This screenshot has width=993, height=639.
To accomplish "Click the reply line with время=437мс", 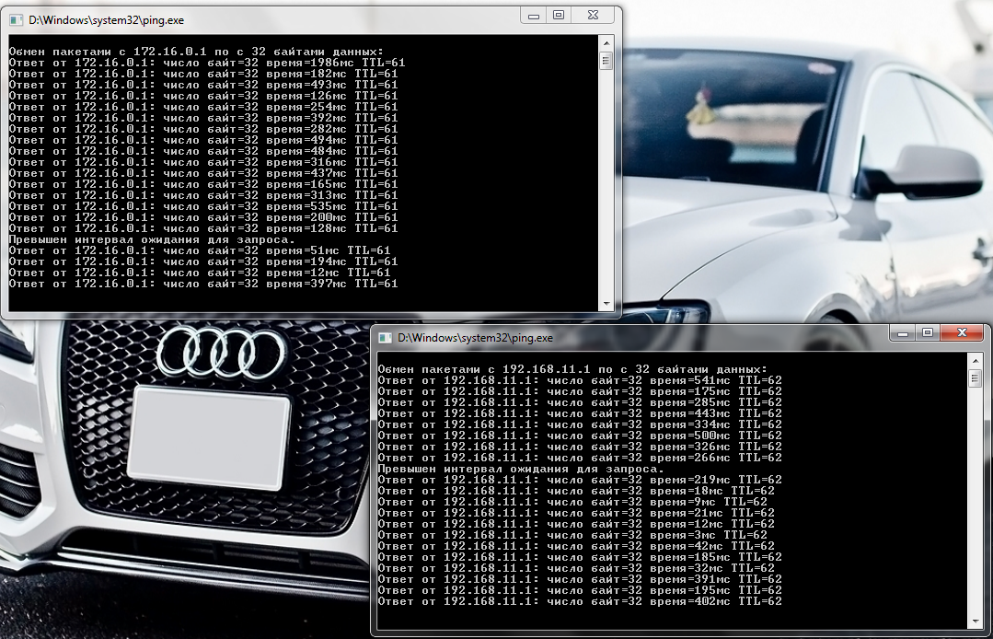I will tap(203, 173).
